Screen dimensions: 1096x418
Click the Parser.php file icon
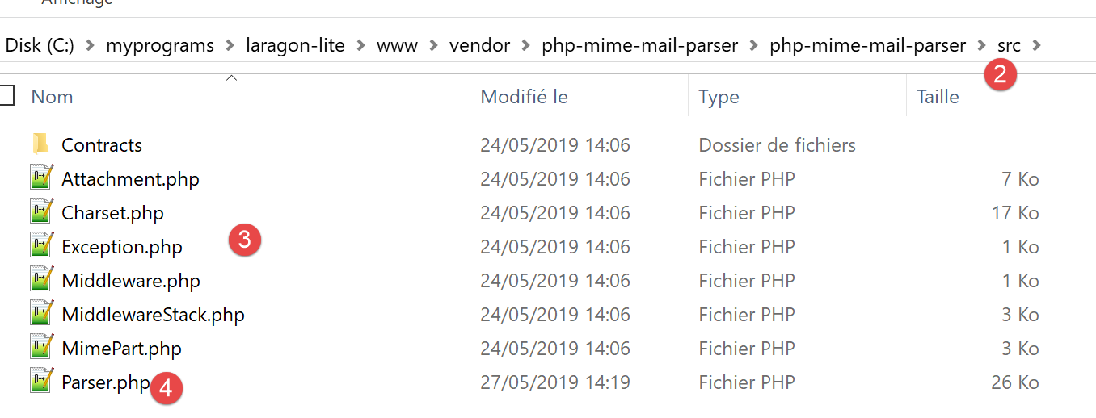tap(41, 382)
